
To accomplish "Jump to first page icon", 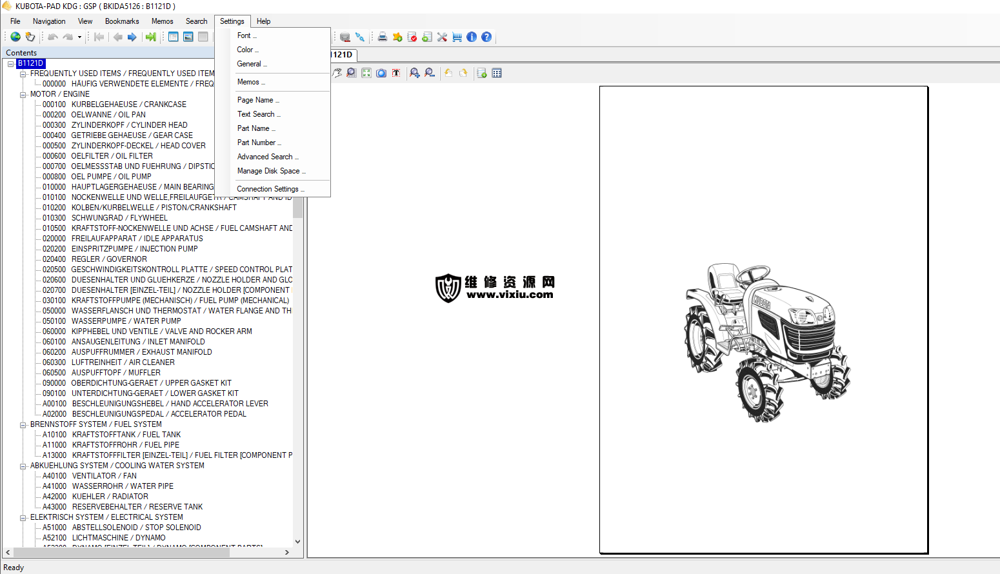I will (x=99, y=37).
